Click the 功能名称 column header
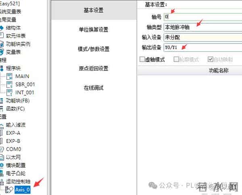 pos(219,71)
